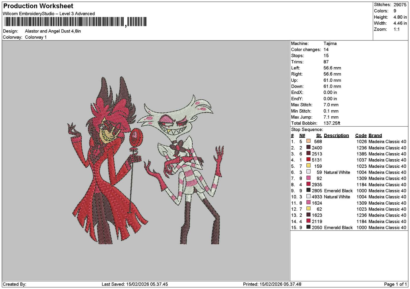Click the white swatch in stop row 10
This screenshot has width=410, height=289.
[x=308, y=196]
